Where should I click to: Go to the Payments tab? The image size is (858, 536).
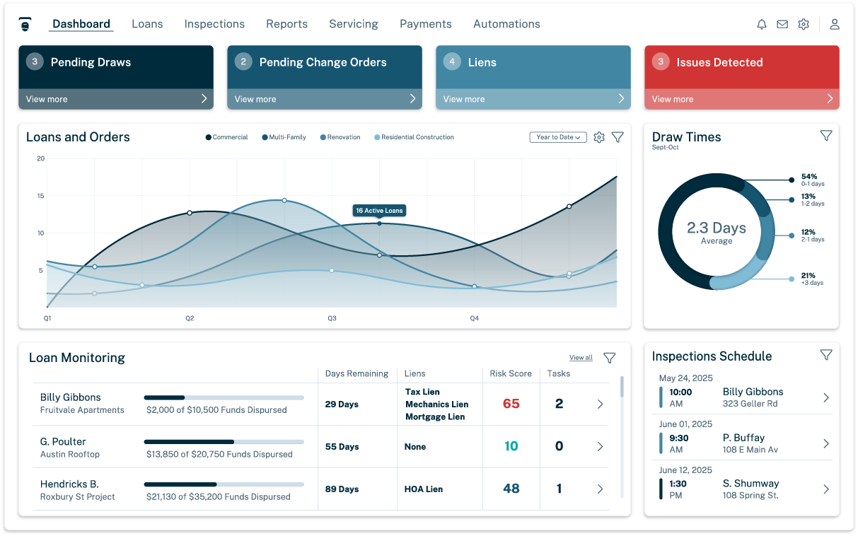coord(425,24)
